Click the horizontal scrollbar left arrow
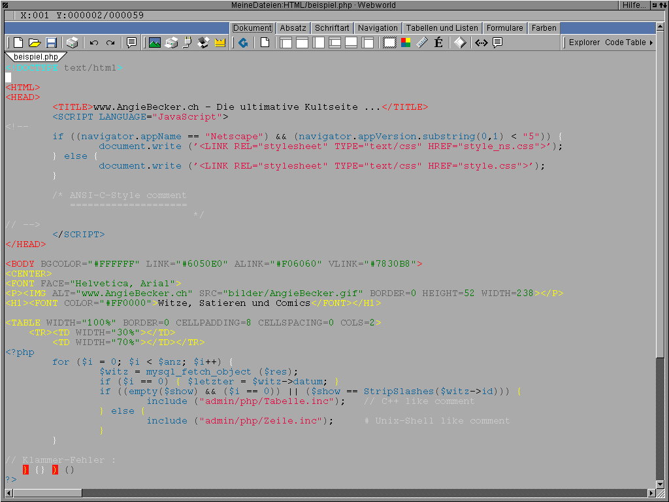 (9, 493)
